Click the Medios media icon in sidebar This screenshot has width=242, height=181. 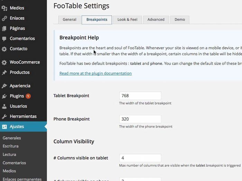tap(4, 8)
